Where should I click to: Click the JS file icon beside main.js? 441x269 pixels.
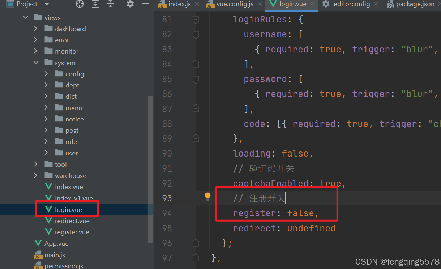(x=38, y=255)
